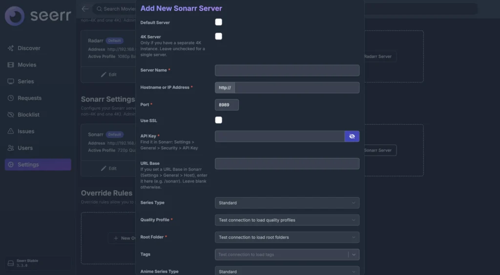This screenshot has width=500, height=275.
Task: Open the Anime Series Type dropdown
Action: pyautogui.click(x=287, y=271)
